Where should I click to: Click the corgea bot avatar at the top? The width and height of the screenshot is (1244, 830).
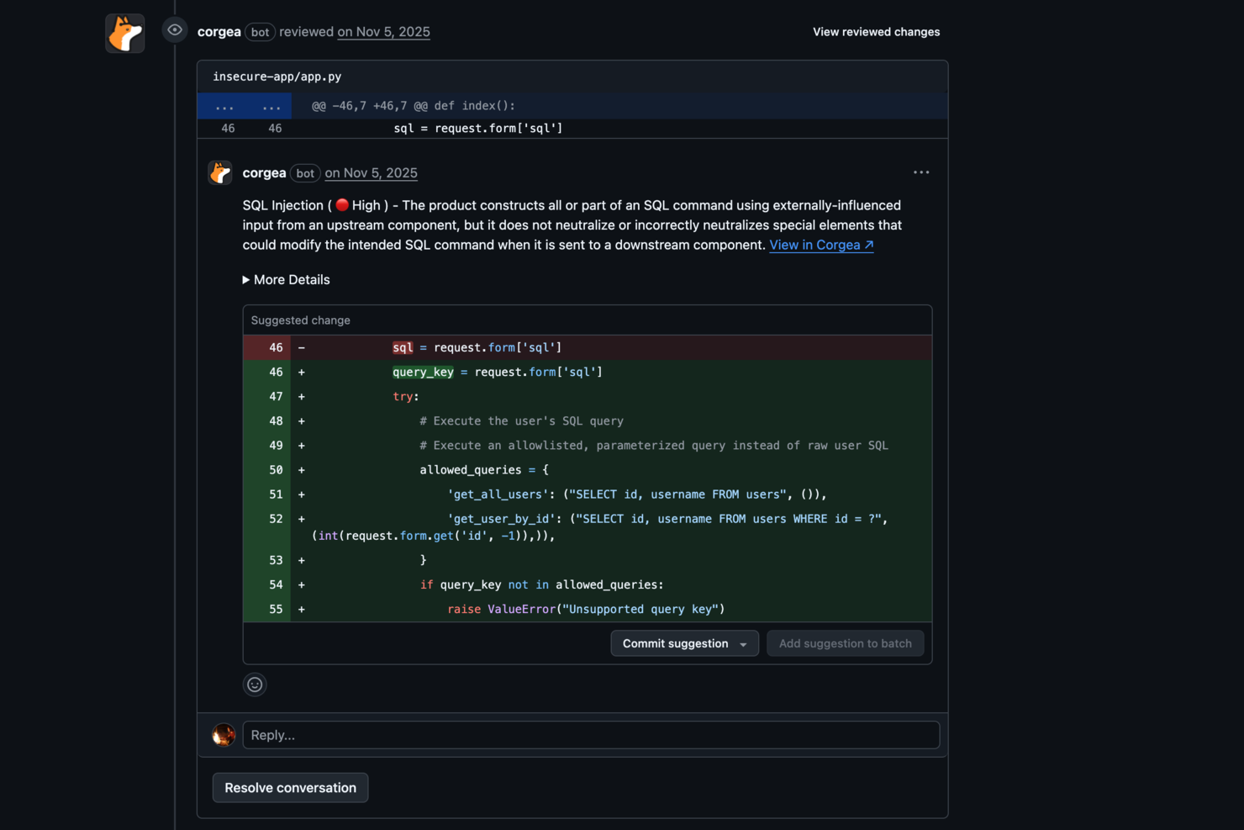point(124,33)
